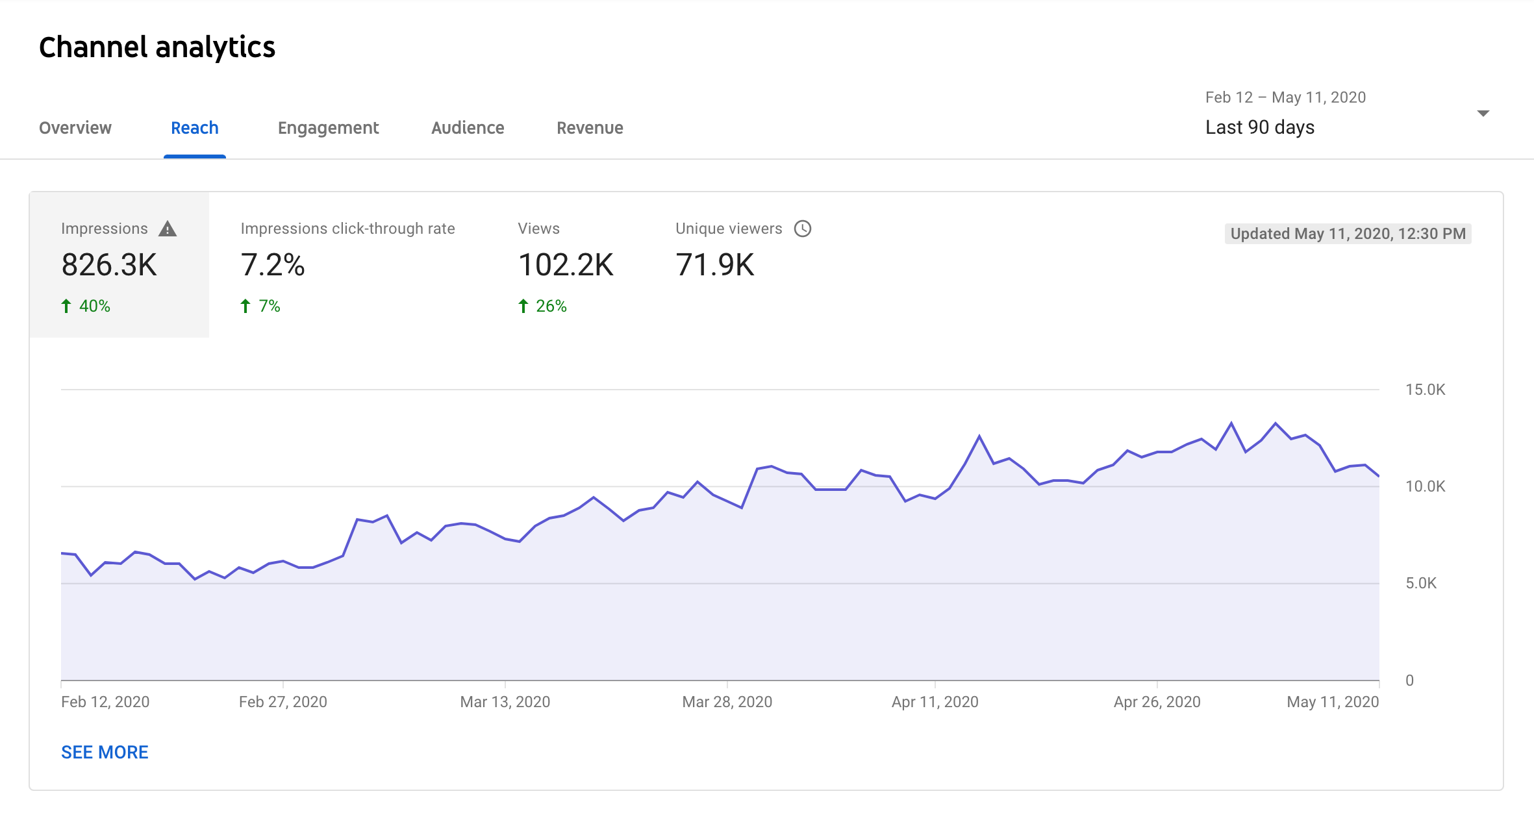Switch to the Engagement tab
Screen dimensions: 1534x813
click(x=328, y=128)
